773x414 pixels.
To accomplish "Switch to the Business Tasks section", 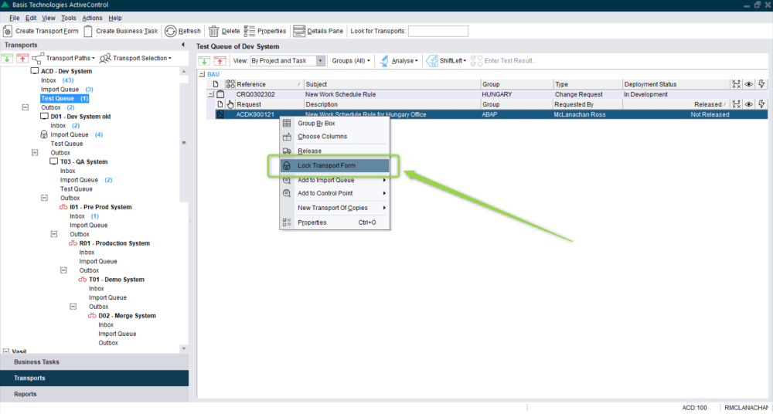I will coord(94,361).
